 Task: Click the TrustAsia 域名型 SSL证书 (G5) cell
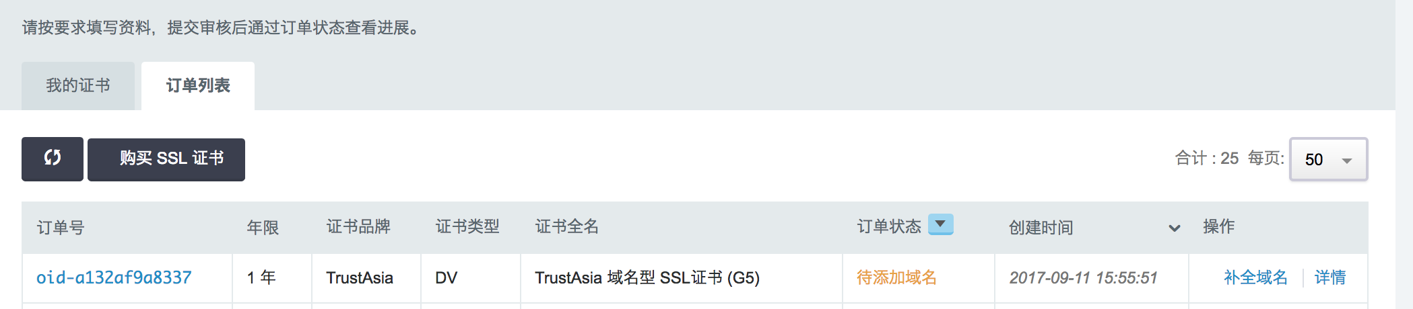pyautogui.click(x=647, y=277)
